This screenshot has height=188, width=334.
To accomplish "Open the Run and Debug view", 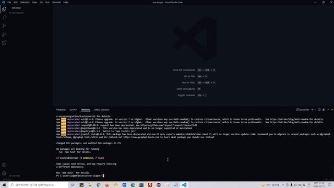I will (4, 34).
